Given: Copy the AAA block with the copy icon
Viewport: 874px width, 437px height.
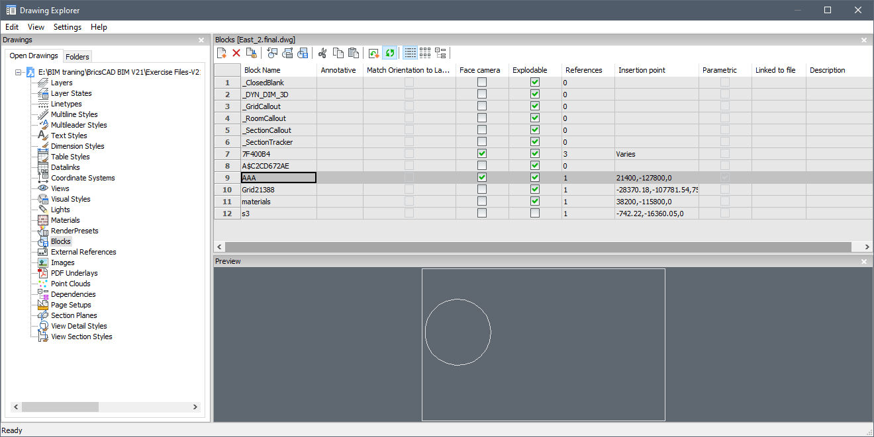Looking at the screenshot, I should coord(338,52).
